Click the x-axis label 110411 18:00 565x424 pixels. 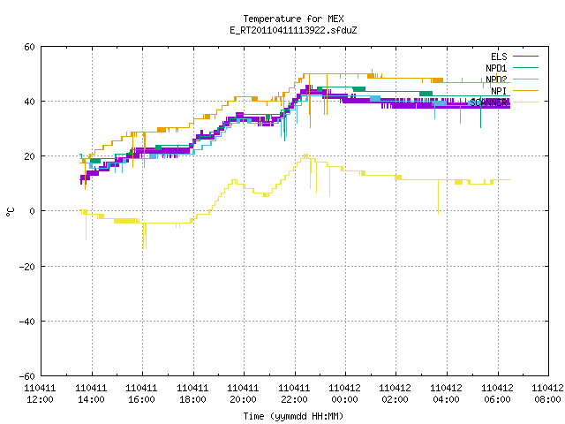[x=192, y=394]
